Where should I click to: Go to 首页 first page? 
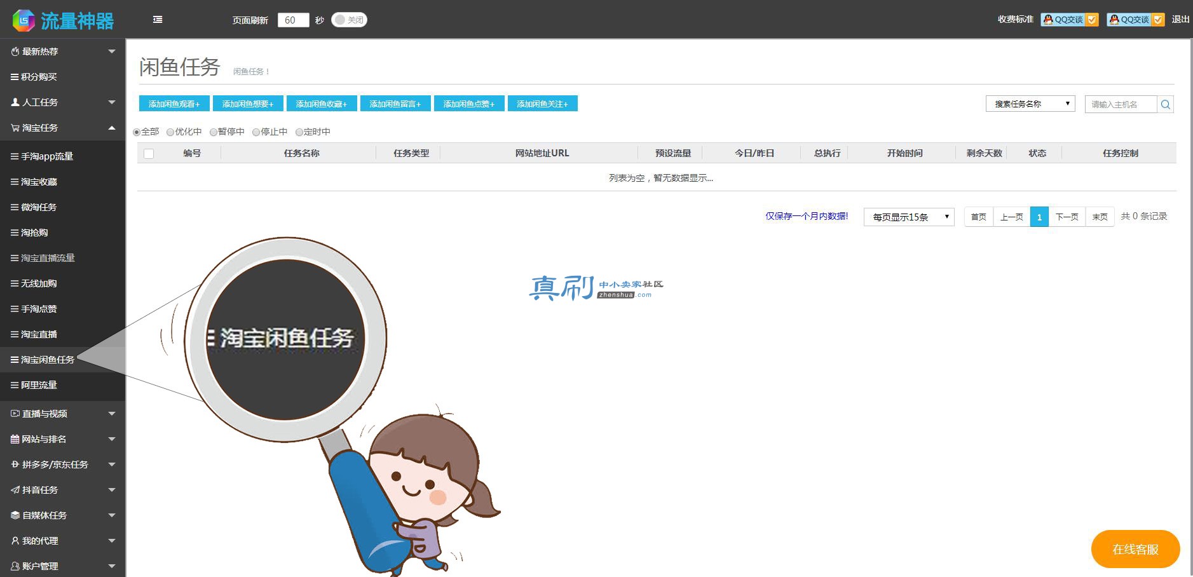979,217
